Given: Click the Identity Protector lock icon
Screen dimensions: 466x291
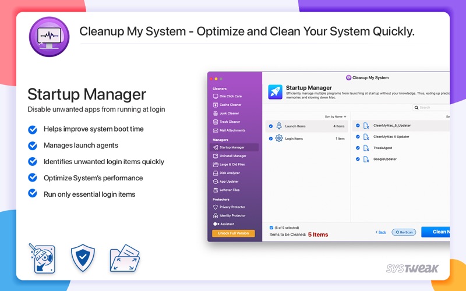Looking at the screenshot, I should click(216, 215).
